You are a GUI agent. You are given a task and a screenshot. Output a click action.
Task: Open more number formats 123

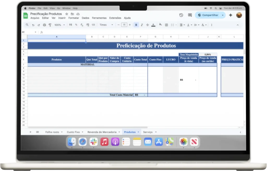pos(93,25)
